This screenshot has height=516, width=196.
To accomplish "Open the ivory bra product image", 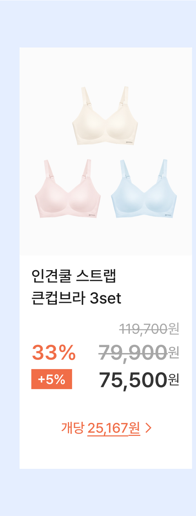I will pyautogui.click(x=106, y=117).
